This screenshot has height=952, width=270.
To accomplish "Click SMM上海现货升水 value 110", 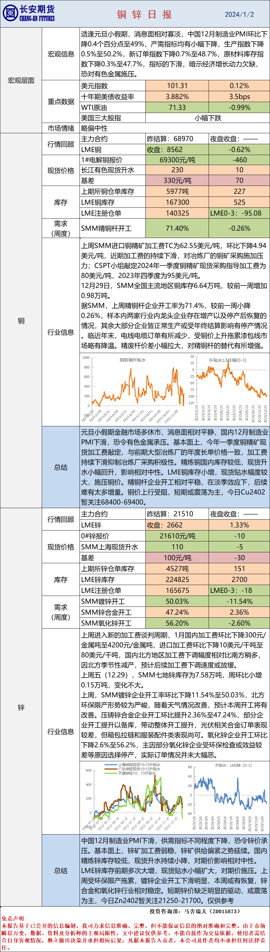I will coord(177,547).
